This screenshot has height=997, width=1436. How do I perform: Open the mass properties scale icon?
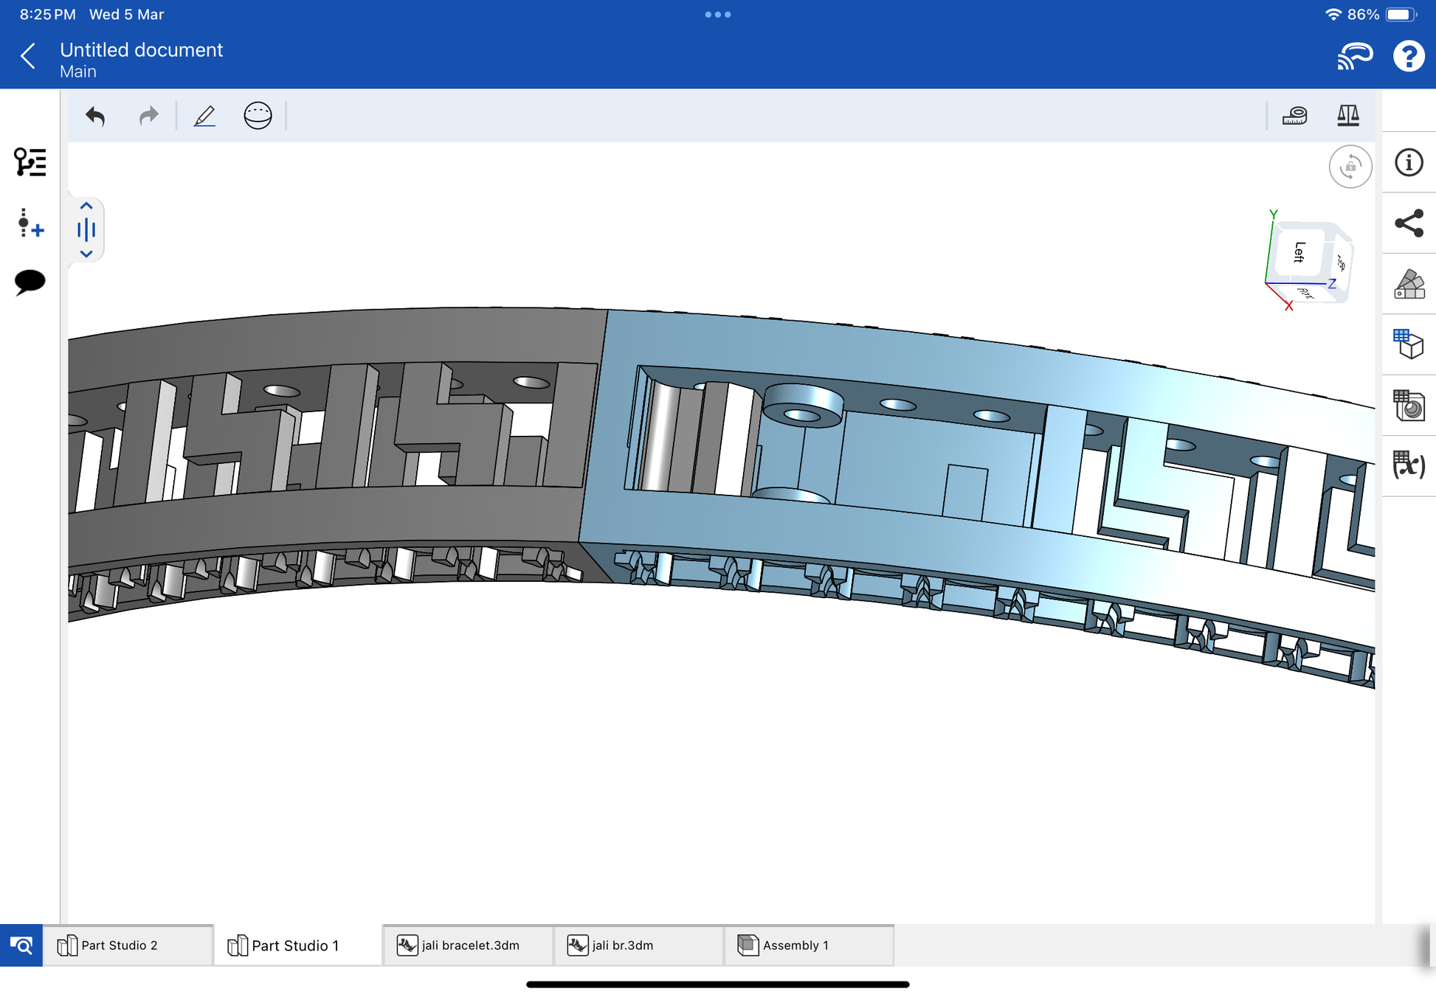point(1347,116)
